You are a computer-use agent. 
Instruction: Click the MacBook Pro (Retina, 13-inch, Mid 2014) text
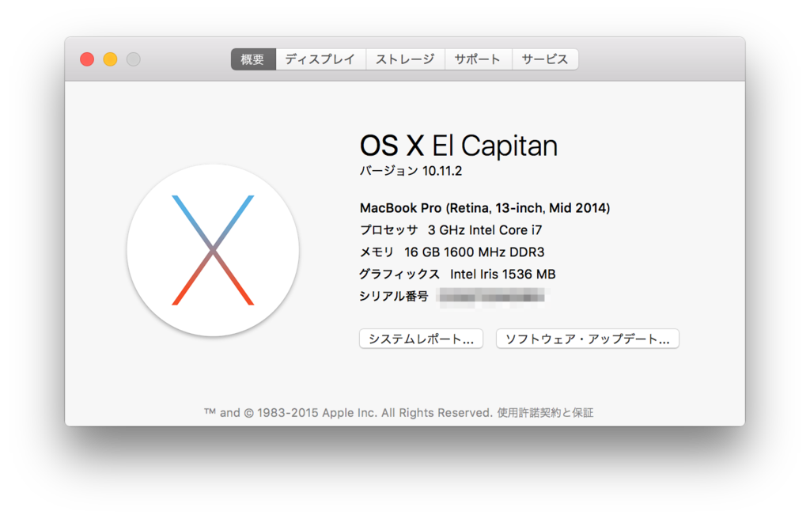[x=485, y=208]
